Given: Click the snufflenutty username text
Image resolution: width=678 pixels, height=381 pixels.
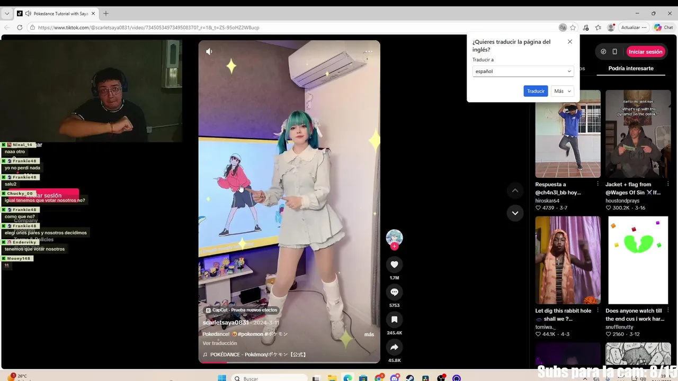Looking at the screenshot, I should (x=619, y=327).
